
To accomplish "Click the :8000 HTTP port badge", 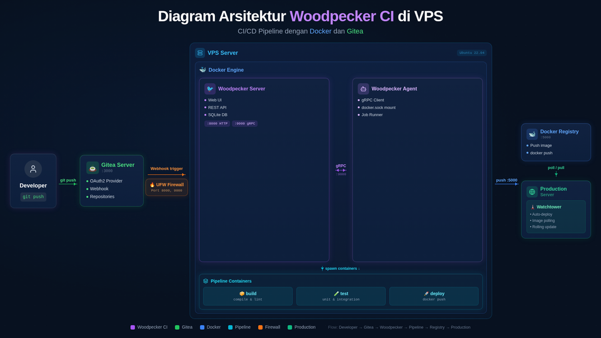I will [217, 123].
